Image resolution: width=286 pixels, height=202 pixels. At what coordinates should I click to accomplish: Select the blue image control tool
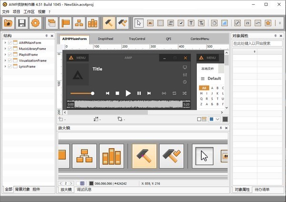point(225,23)
